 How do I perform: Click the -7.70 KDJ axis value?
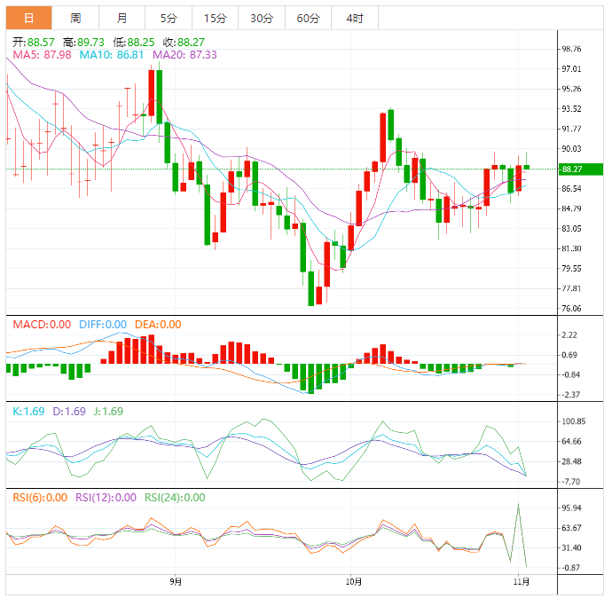(570, 481)
